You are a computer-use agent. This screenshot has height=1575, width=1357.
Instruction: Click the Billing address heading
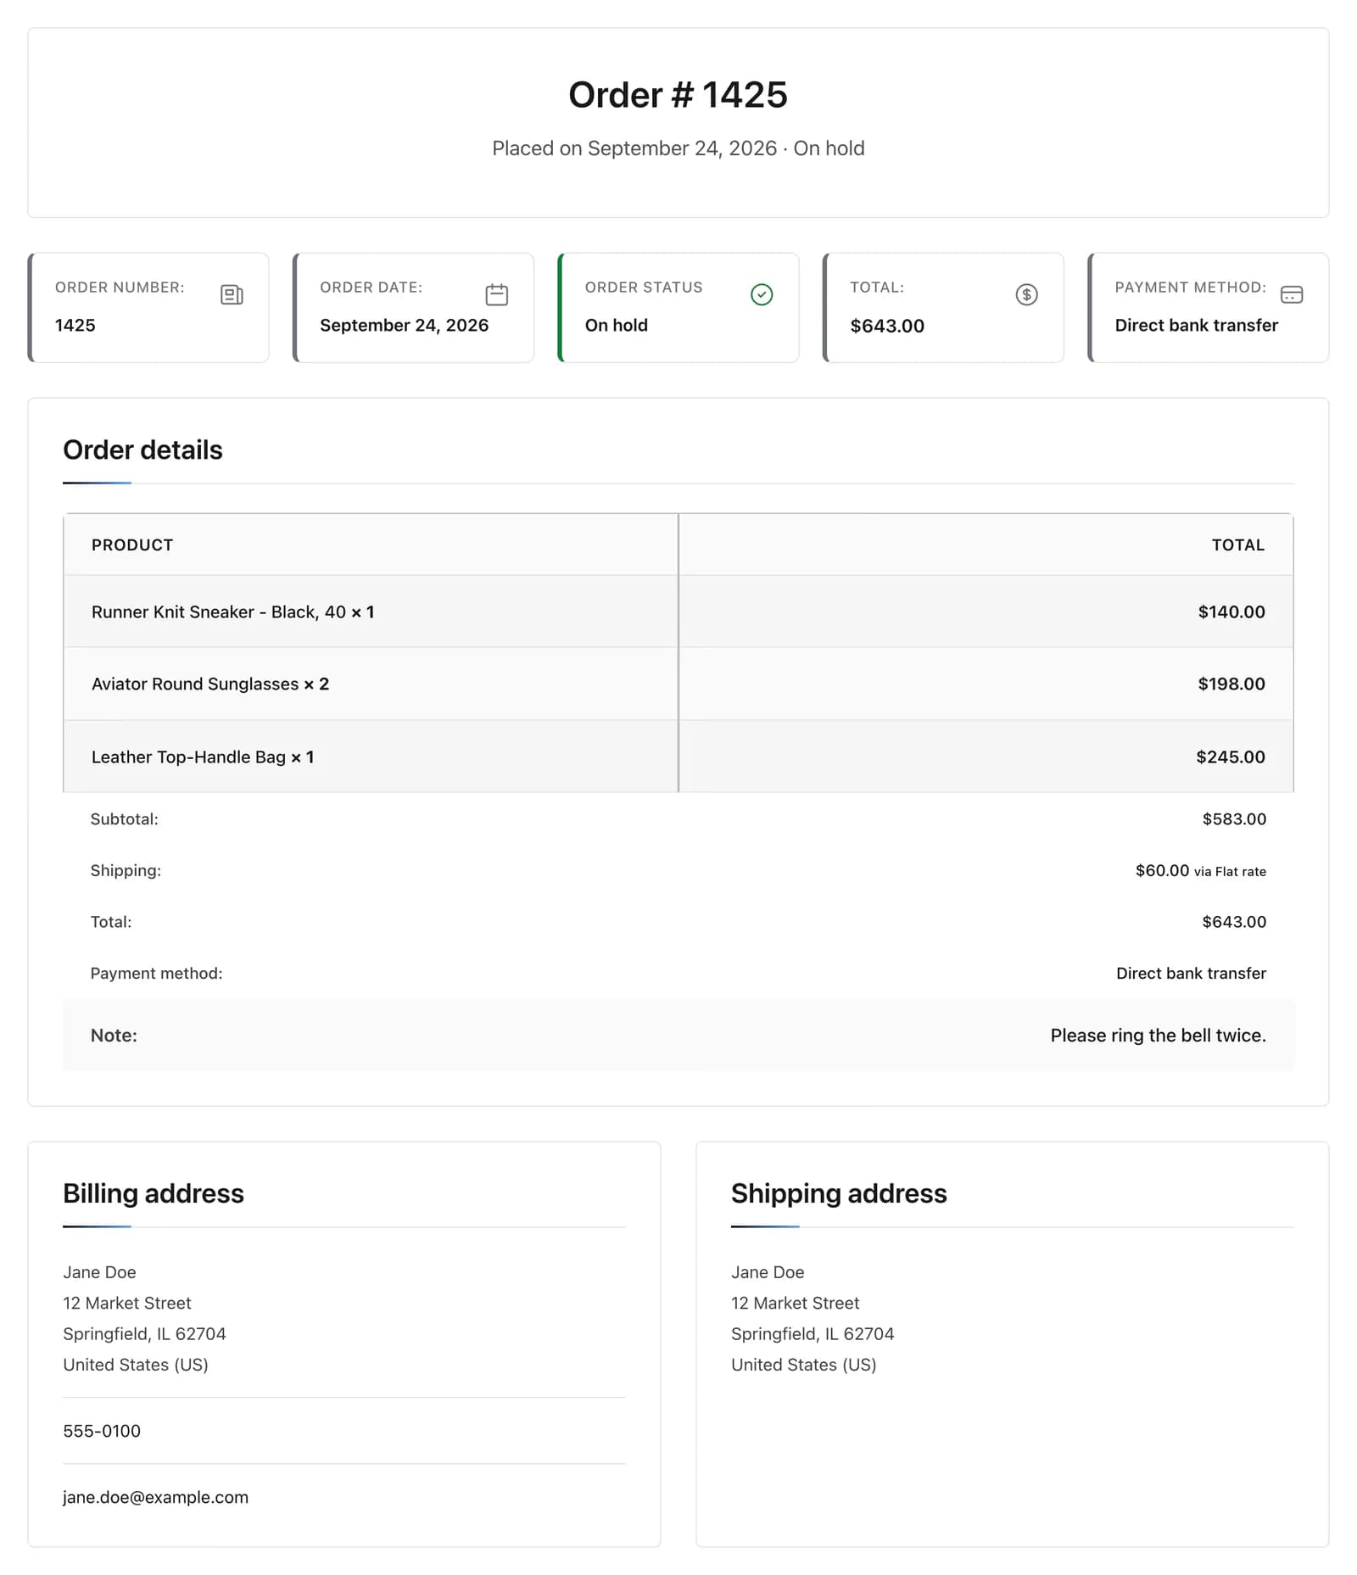(154, 1193)
